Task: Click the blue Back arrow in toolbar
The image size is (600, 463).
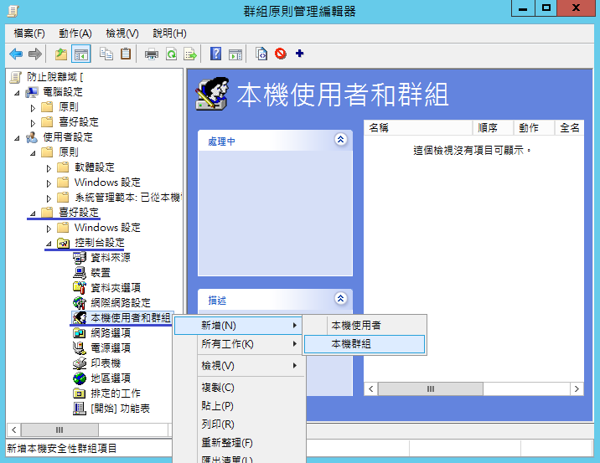Action: click(x=15, y=54)
